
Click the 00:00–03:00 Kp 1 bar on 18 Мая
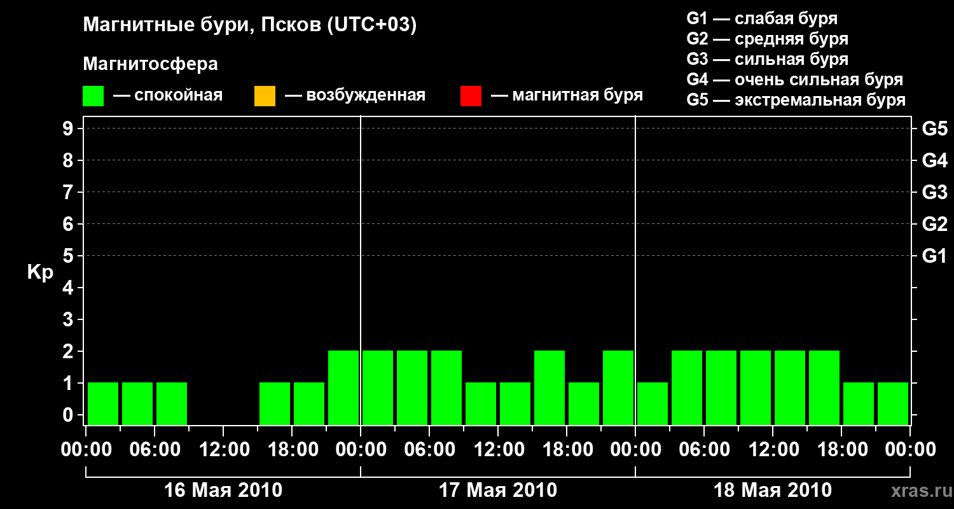click(x=653, y=403)
